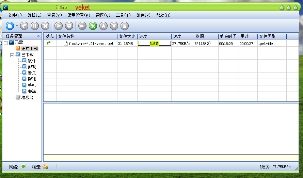
Task: Select the 游戏 category
Action: pyautogui.click(x=32, y=67)
